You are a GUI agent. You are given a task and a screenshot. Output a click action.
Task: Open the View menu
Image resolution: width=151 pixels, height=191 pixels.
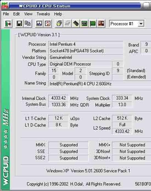[28, 14]
